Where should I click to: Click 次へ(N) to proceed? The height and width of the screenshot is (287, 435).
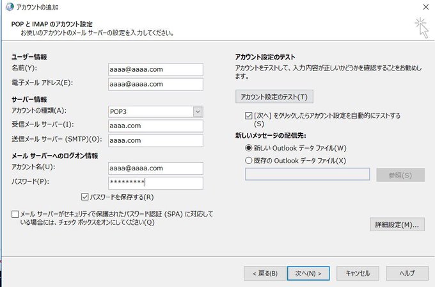pos(308,274)
